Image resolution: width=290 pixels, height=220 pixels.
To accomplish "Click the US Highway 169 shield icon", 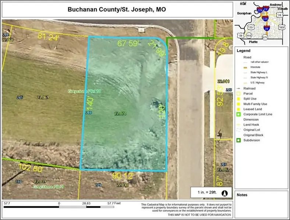I will (282, 27).
